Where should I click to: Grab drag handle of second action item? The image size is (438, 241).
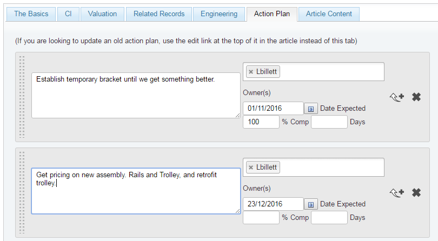[22, 192]
